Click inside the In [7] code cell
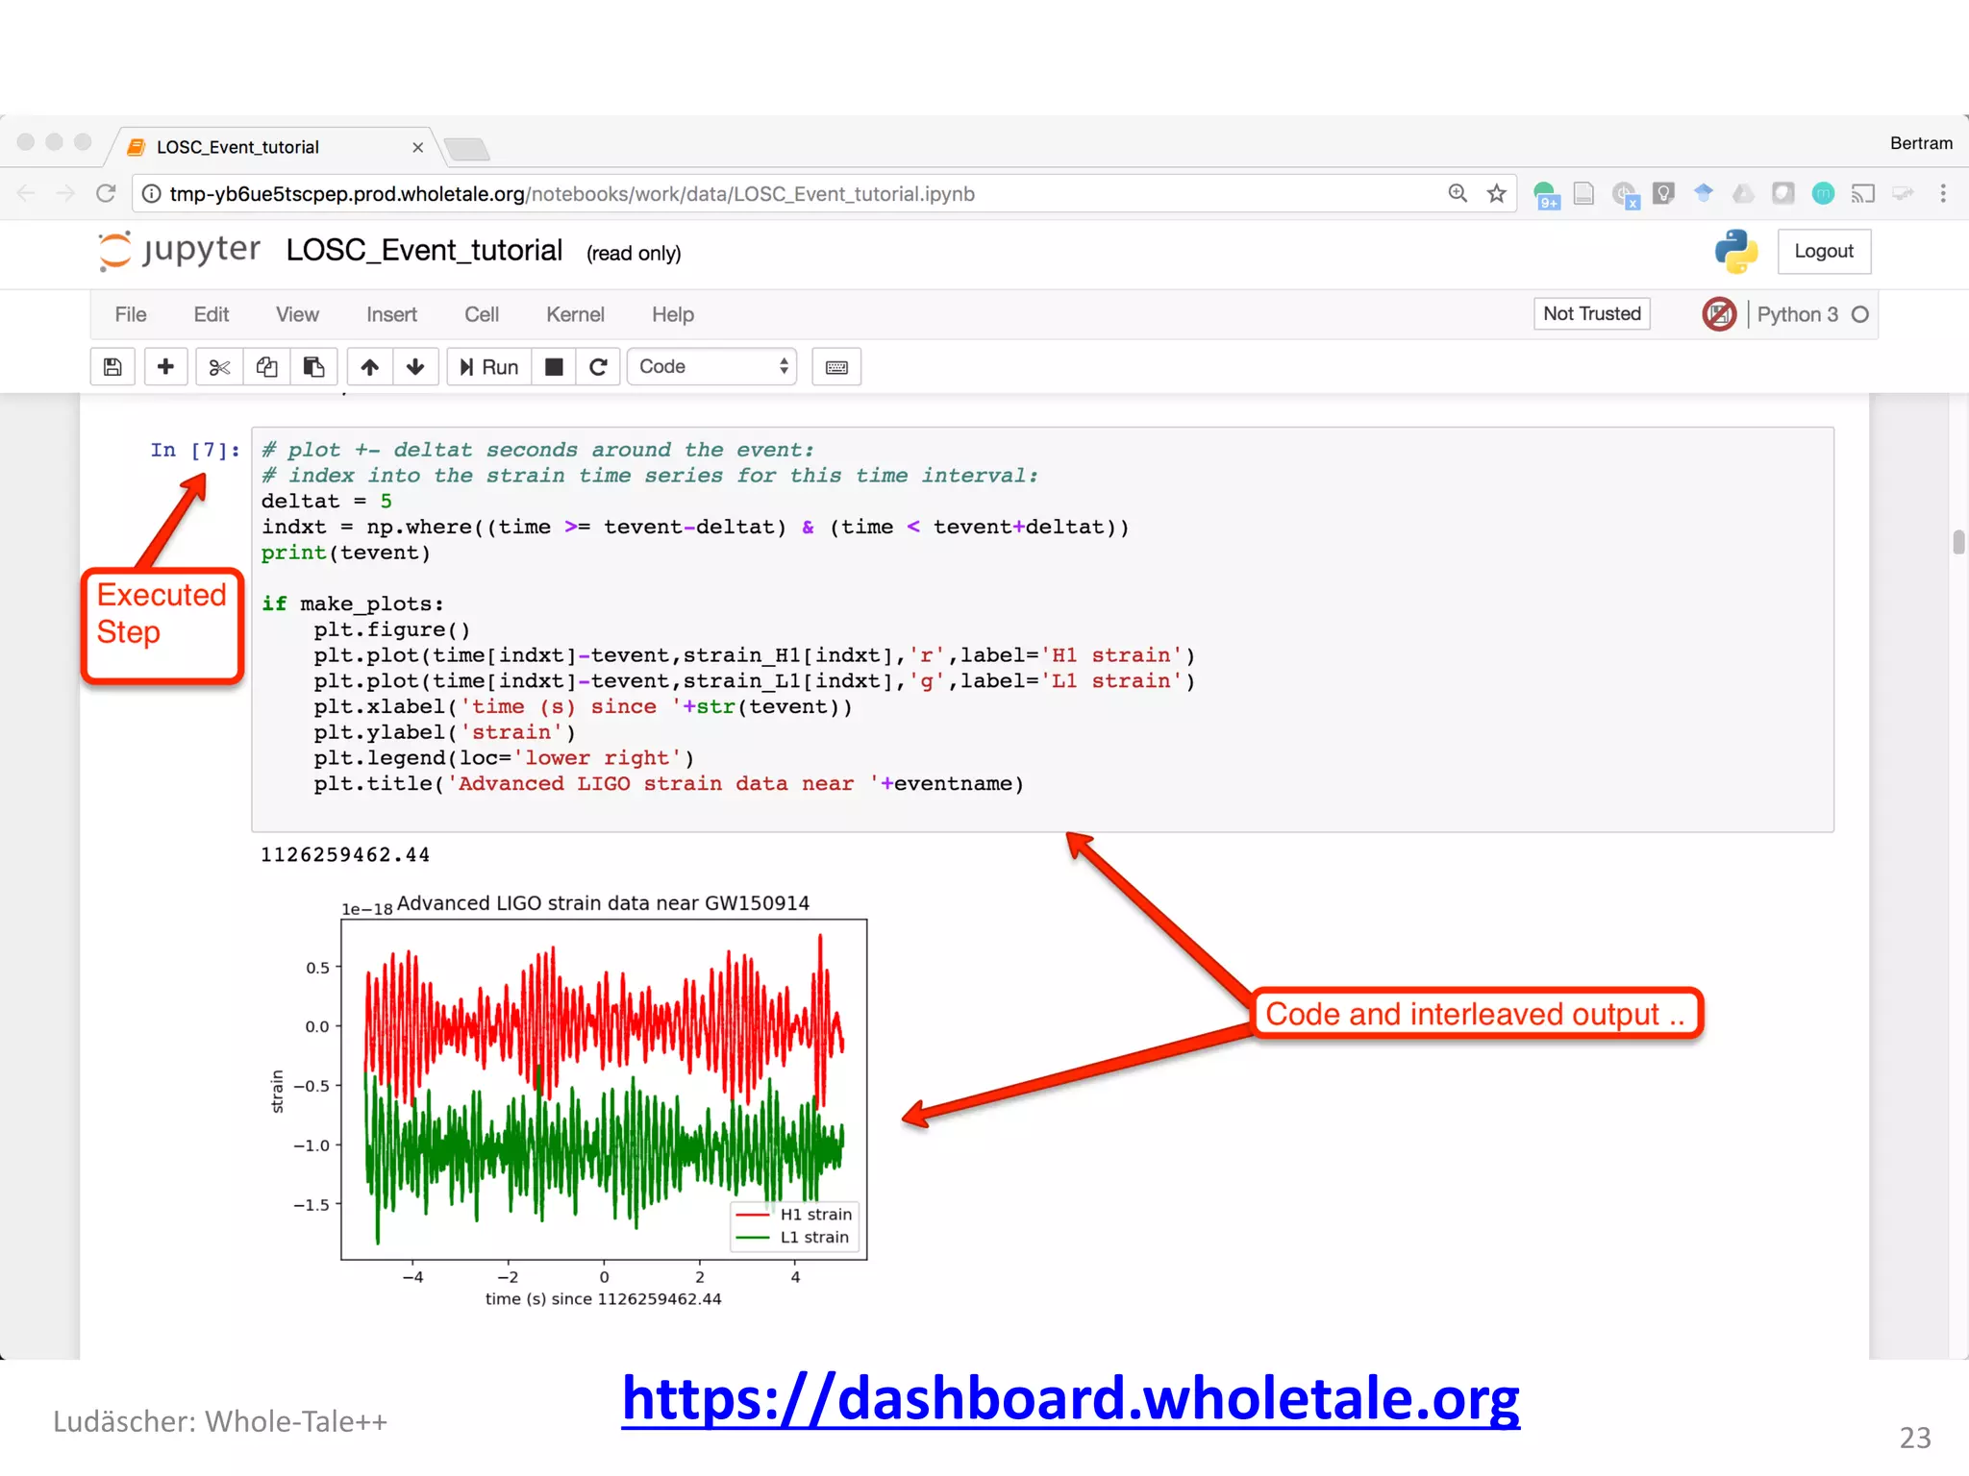This screenshot has height=1476, width=1969. pos(1042,629)
